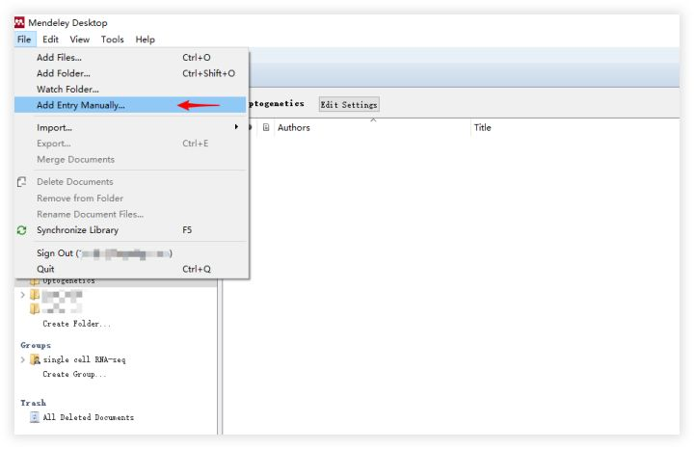Select the Optogenetics folder in sidebar
Screen dimensions: 694x449
pyautogui.click(x=68, y=281)
